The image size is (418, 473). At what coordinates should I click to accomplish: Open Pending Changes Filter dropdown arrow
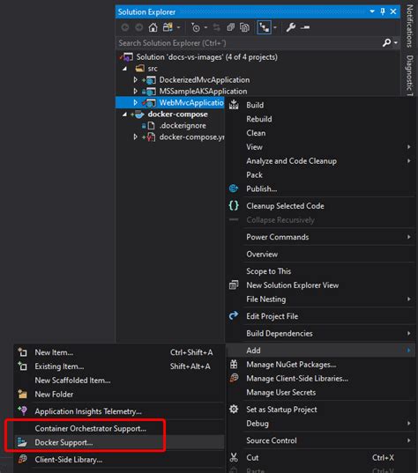205,28
